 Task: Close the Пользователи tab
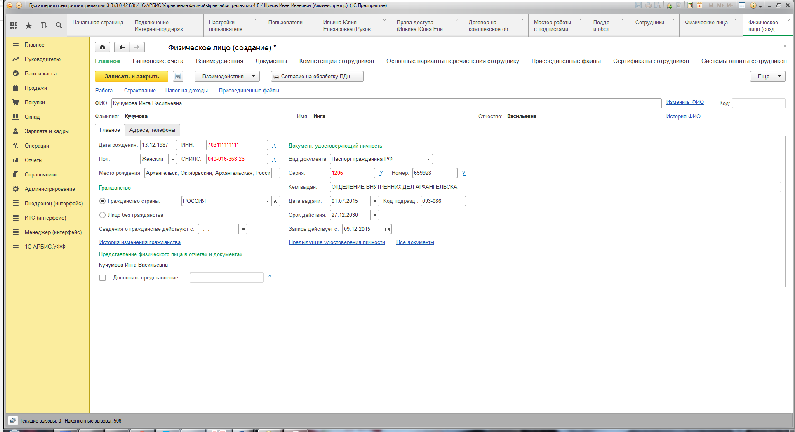[x=311, y=21]
